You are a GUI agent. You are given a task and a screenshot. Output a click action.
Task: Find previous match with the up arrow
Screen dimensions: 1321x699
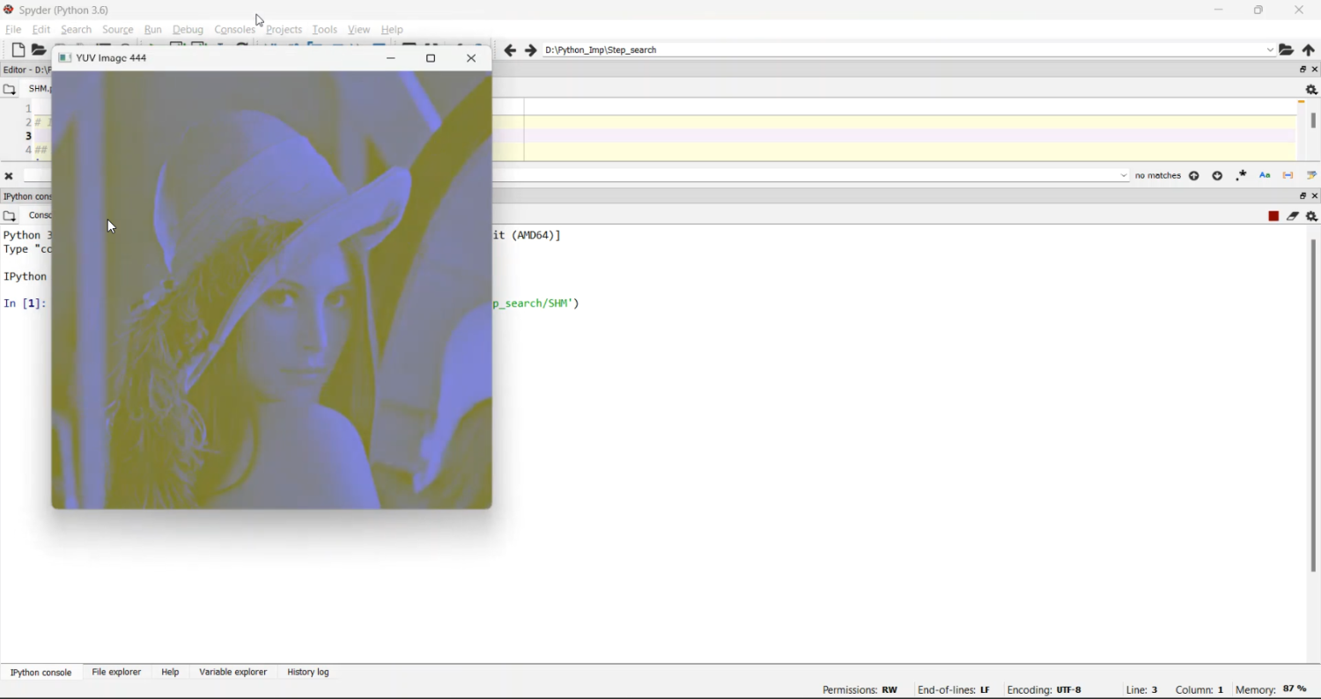coord(1194,176)
